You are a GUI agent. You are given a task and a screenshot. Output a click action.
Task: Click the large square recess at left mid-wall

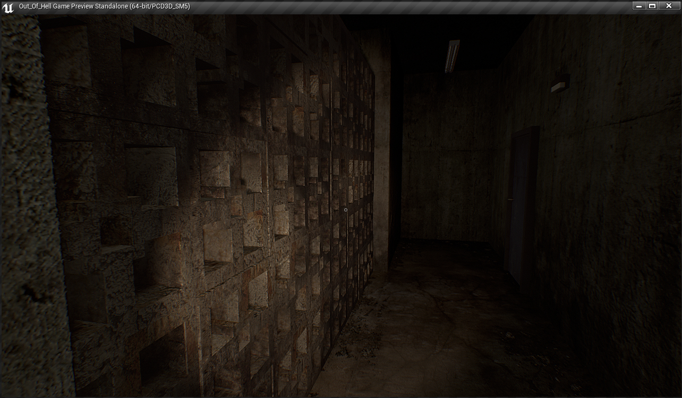coord(151,174)
